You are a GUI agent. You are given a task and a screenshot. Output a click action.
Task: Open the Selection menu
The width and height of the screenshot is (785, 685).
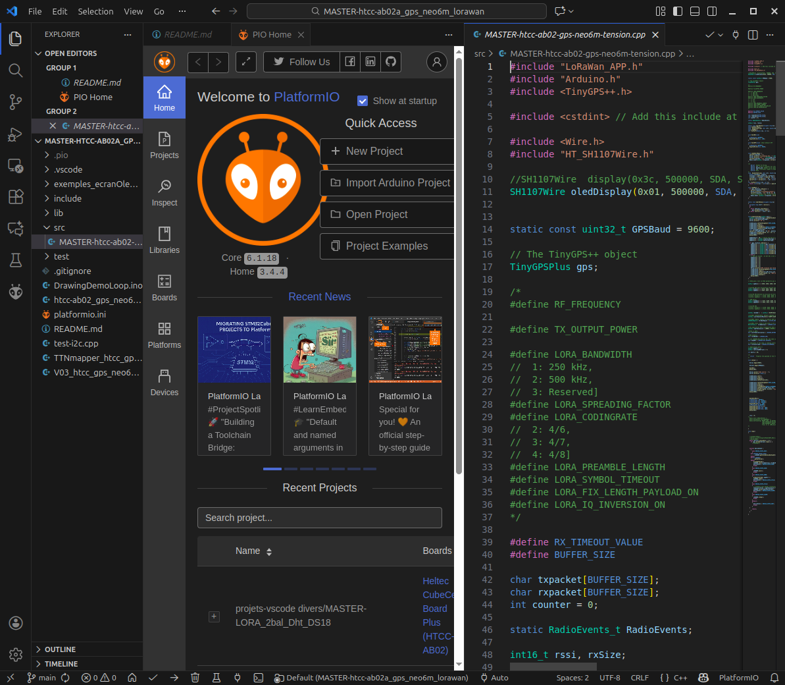(95, 11)
